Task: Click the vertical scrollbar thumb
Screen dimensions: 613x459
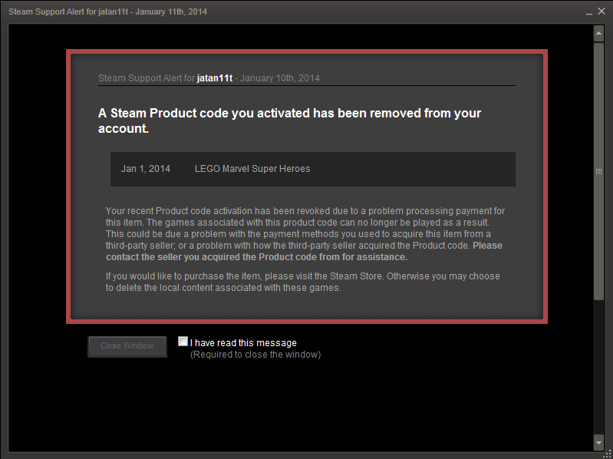Action: [598, 171]
